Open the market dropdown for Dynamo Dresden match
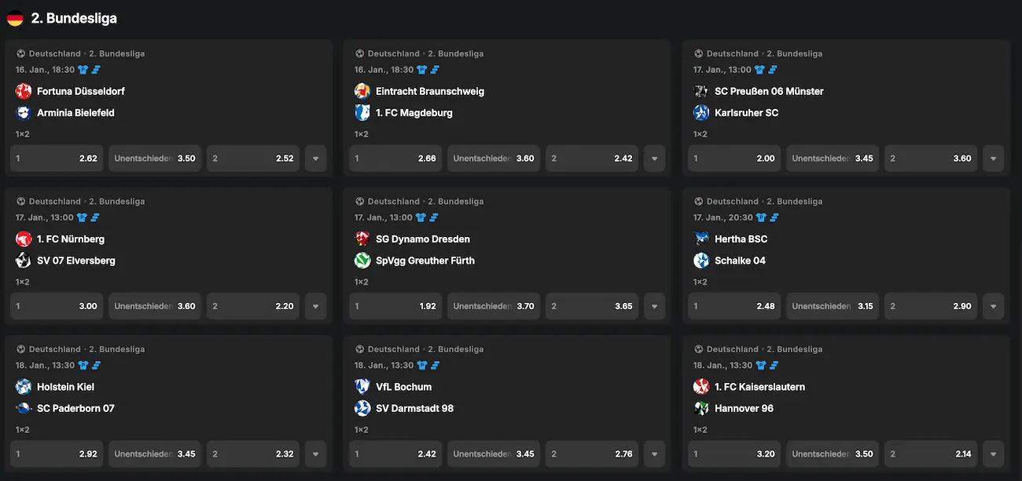 pos(654,306)
